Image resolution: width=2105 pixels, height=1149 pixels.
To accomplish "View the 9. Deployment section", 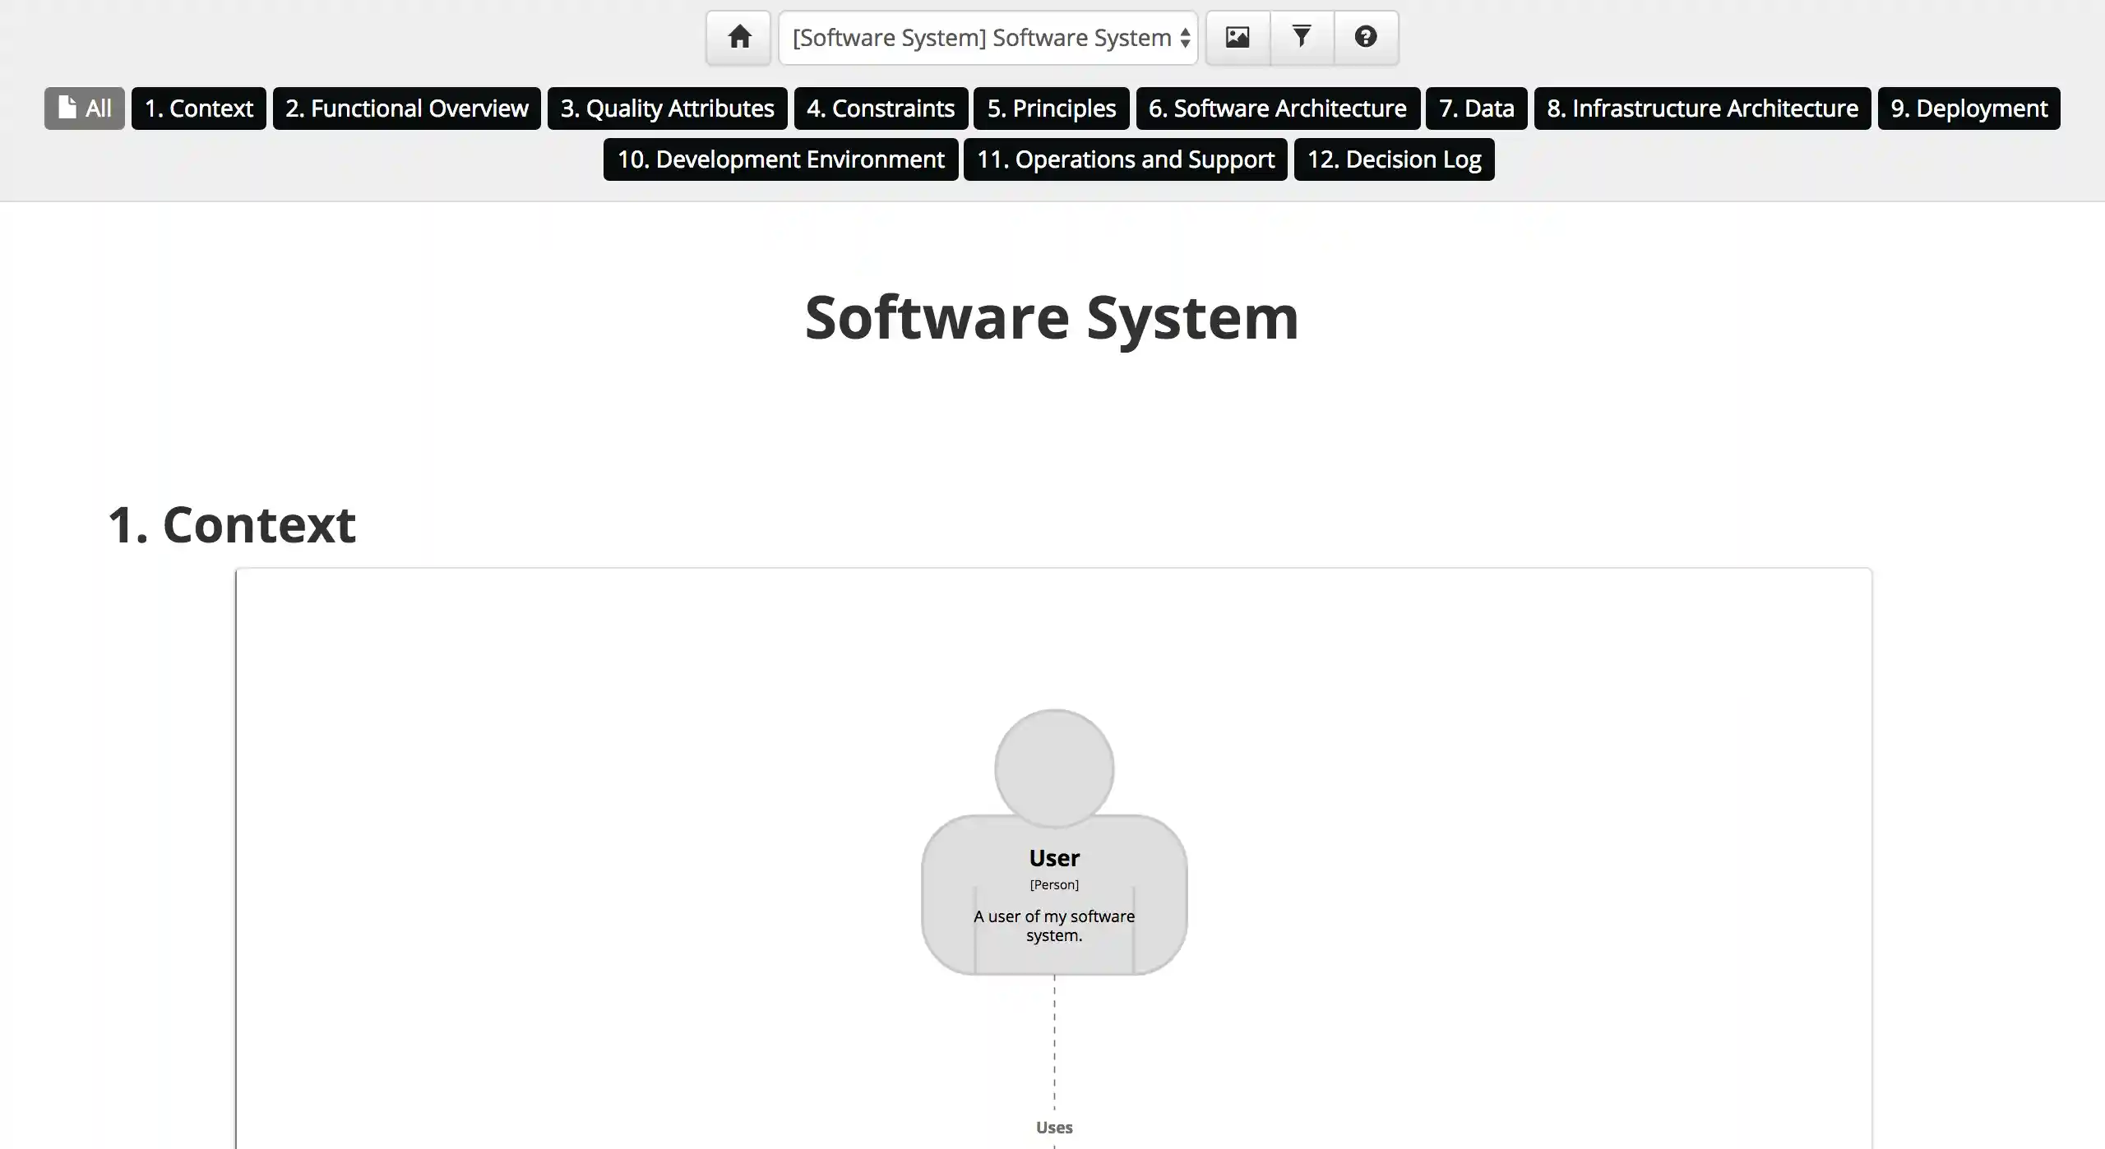I will click(x=1969, y=108).
